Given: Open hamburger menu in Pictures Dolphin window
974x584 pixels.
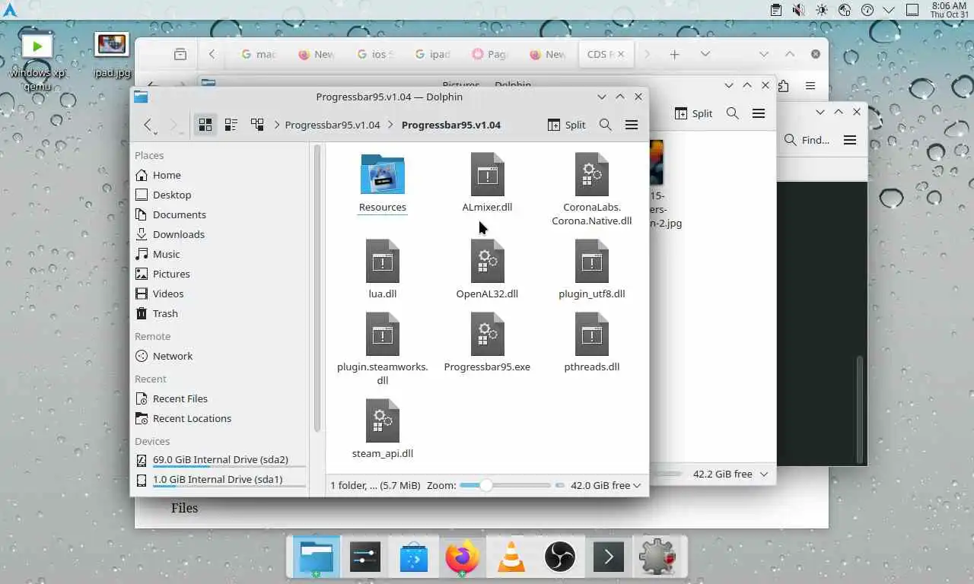Looking at the screenshot, I should [x=758, y=113].
